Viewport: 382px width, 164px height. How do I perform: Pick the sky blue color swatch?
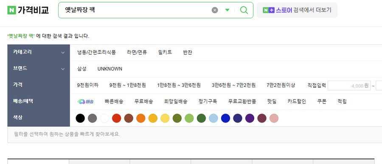[x=213, y=118]
